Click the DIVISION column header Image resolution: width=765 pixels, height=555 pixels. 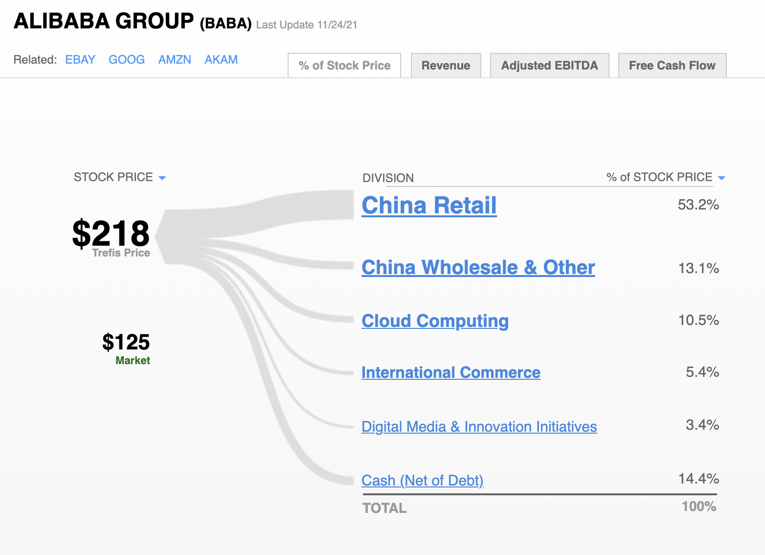point(388,178)
